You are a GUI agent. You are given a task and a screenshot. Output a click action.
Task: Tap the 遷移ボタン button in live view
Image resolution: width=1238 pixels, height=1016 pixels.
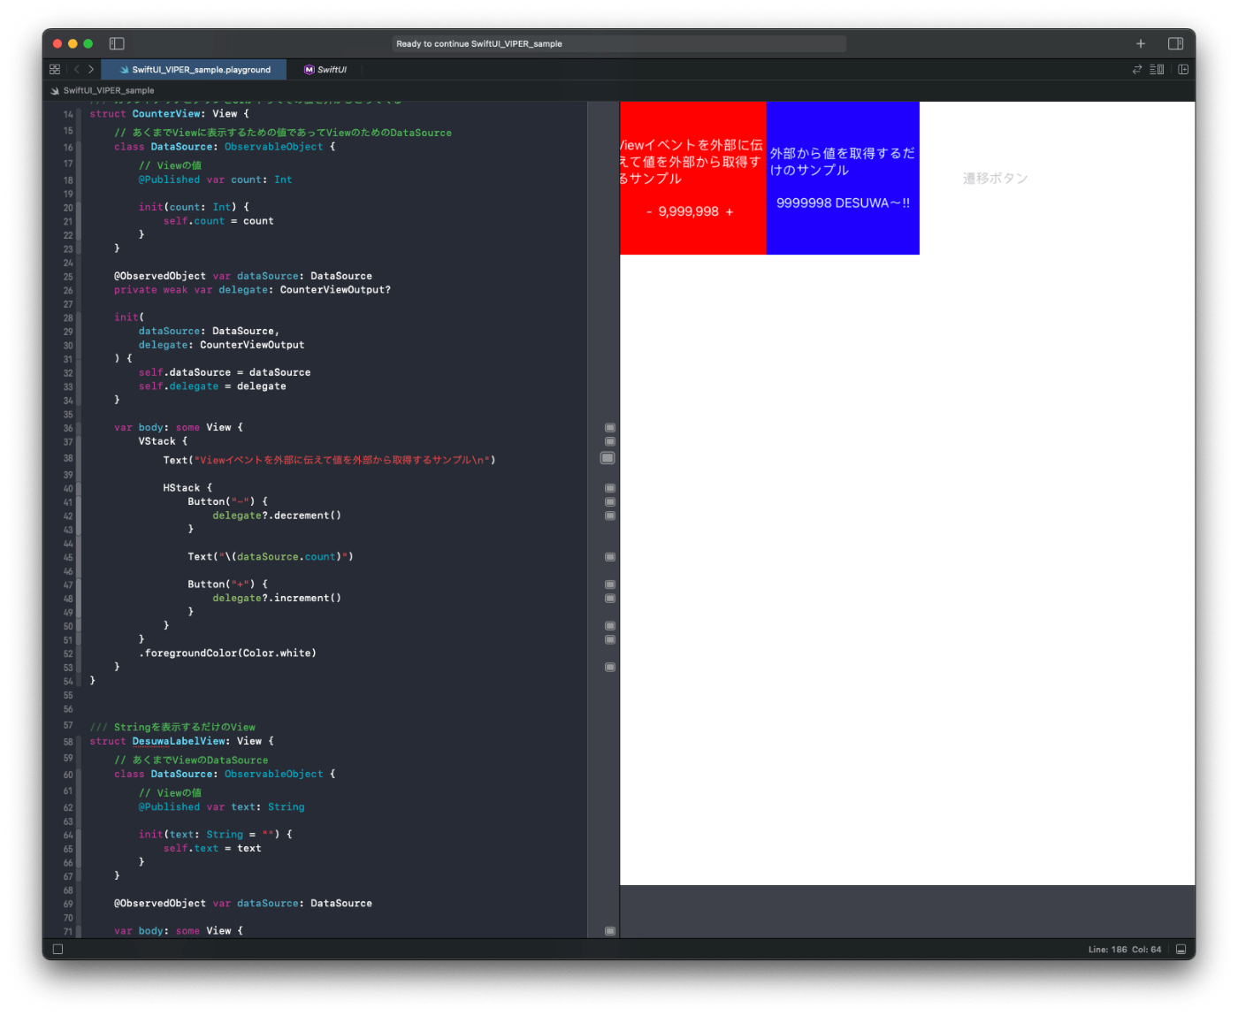pyautogui.click(x=995, y=179)
